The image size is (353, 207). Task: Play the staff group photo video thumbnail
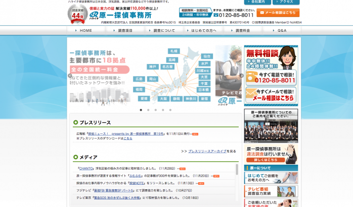271,126
